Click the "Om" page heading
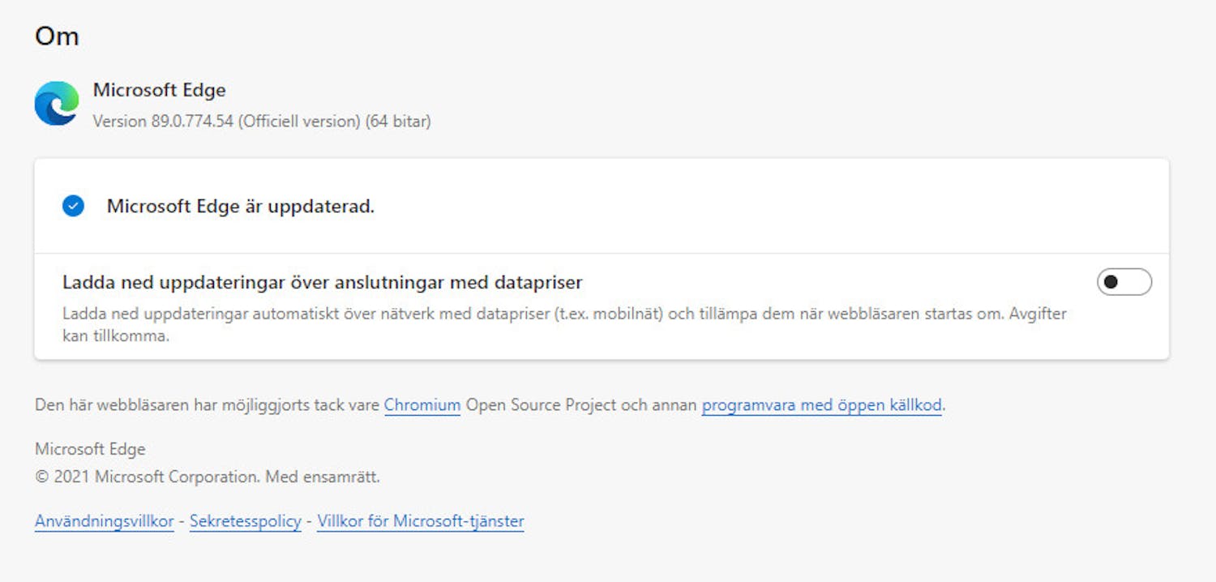Viewport: 1216px width, 582px height. point(56,35)
